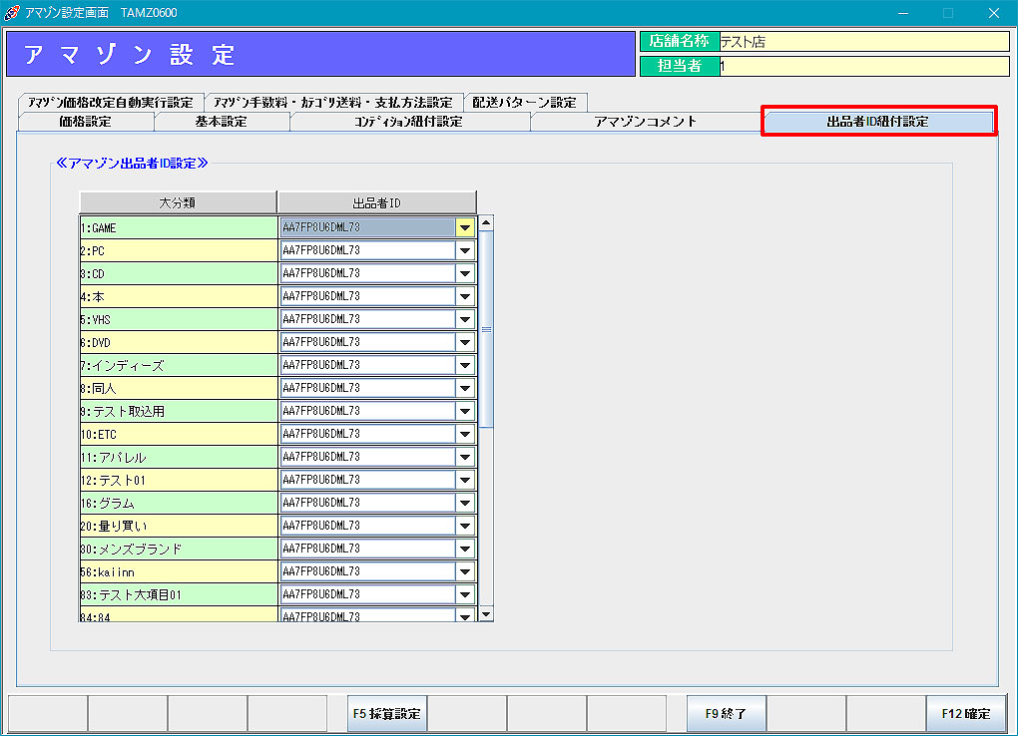Image resolution: width=1018 pixels, height=736 pixels.
Task: Click the table scrollbar down arrow
Action: (x=486, y=614)
